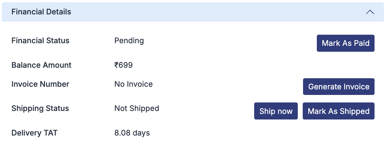Click the rupee symbol in balance amount
Viewport: 387px width, 146px height.
point(116,65)
